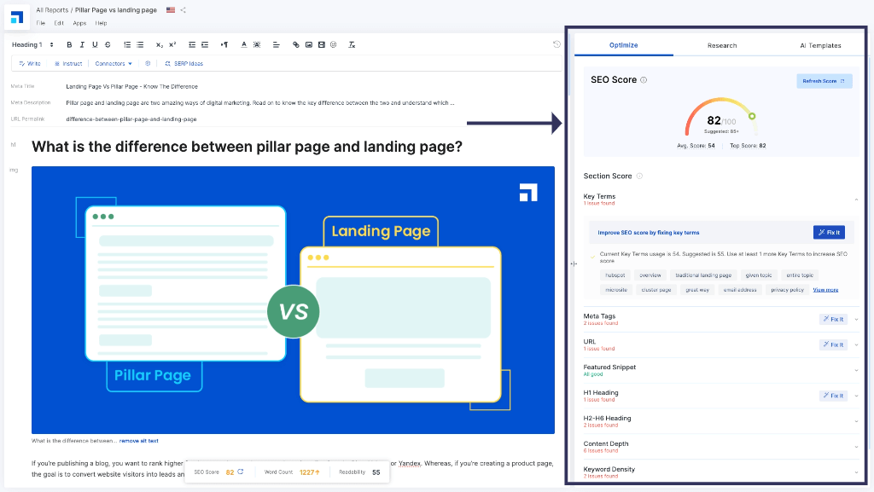This screenshot has height=492, width=874.
Task: Toggle bold formatting in the toolbar
Action: click(x=69, y=45)
